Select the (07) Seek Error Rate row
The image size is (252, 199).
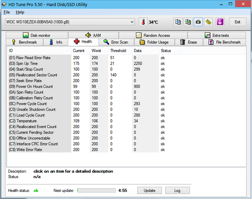point(94,81)
